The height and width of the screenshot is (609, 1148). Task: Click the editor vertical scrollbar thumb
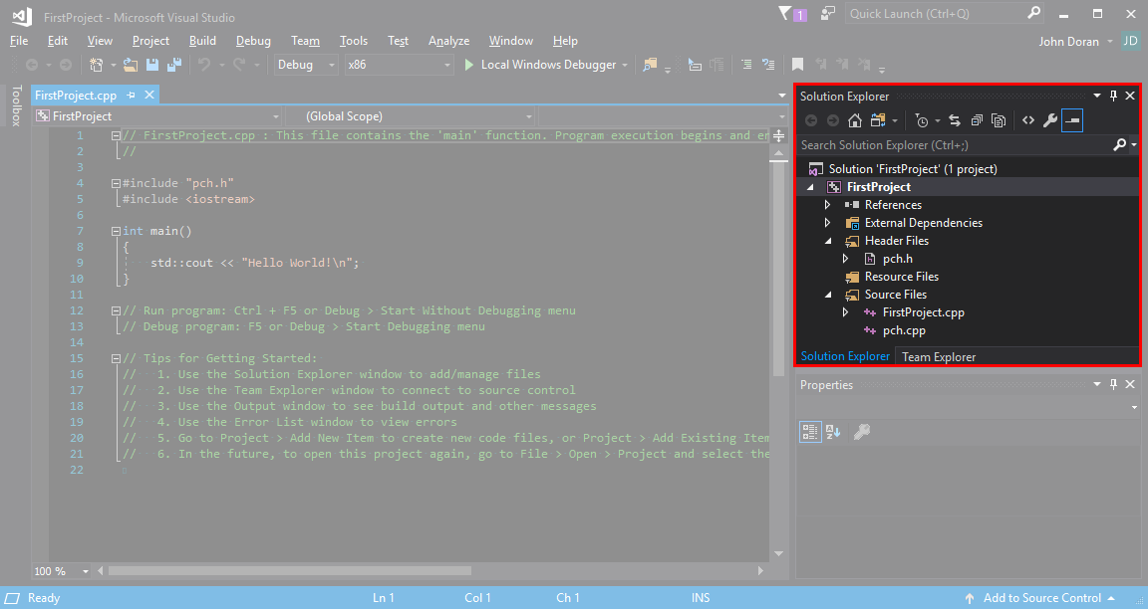[778, 267]
